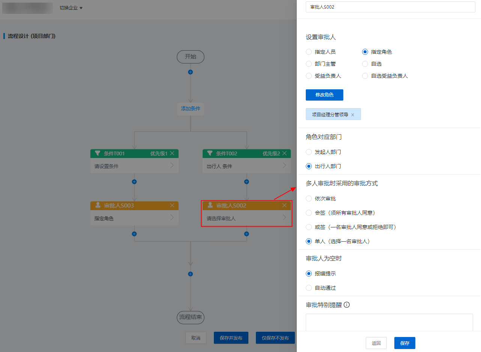The width and height of the screenshot is (481, 352).
Task: Choose 单人 approval method
Action: [x=309, y=241]
